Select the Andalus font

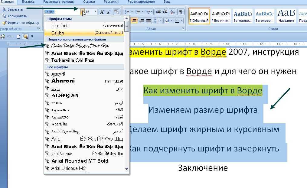click(84, 103)
